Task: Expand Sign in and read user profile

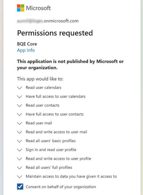Action: (x=19, y=150)
